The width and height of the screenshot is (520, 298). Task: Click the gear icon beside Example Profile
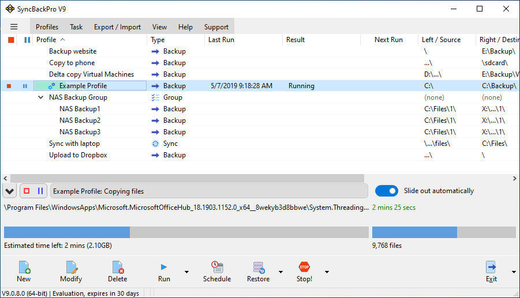[x=51, y=86]
